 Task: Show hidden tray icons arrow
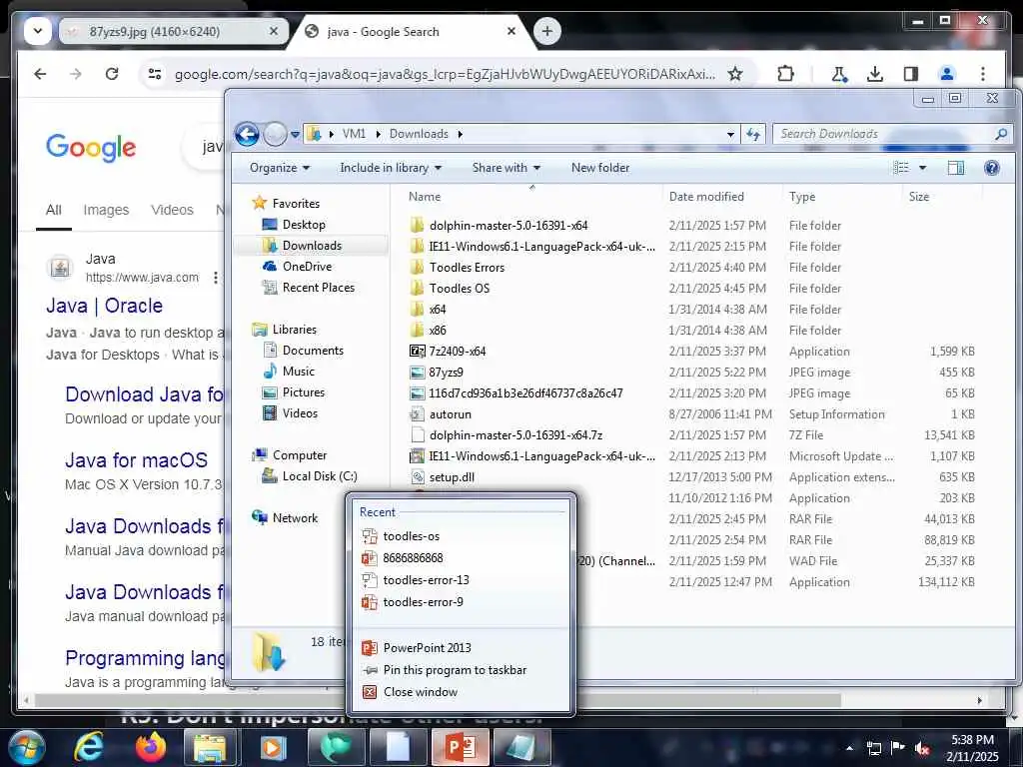click(x=849, y=749)
